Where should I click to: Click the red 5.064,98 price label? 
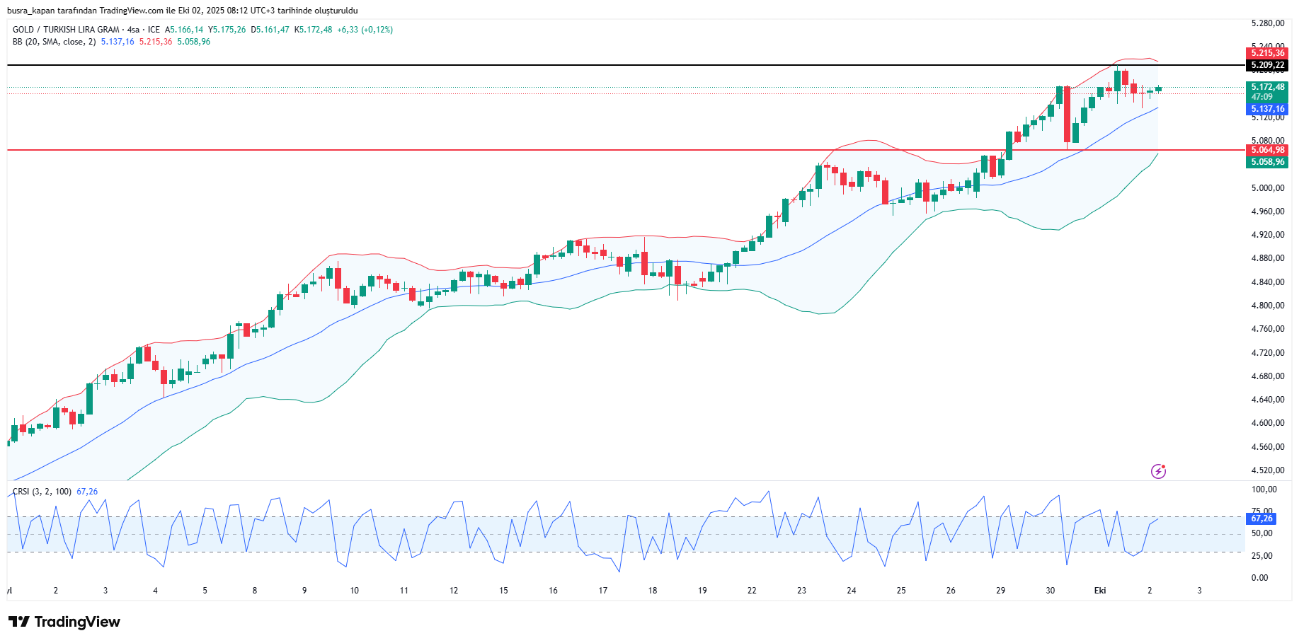pos(1266,150)
